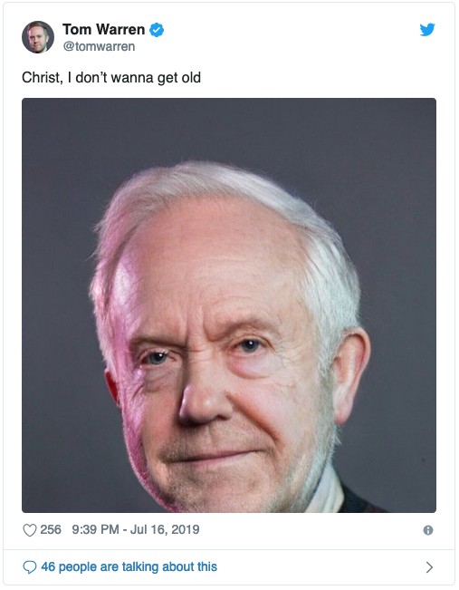Screen dimensions: 459x590
Task: Click the blue verified badge
Action: (157, 30)
